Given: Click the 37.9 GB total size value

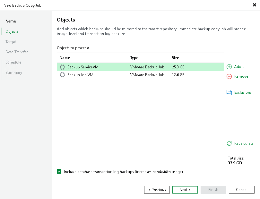Looking at the screenshot, I should click(x=235, y=163).
